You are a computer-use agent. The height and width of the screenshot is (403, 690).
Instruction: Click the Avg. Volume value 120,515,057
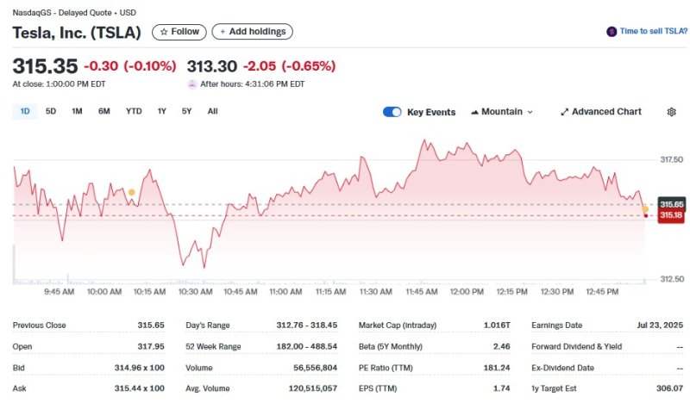click(x=313, y=388)
